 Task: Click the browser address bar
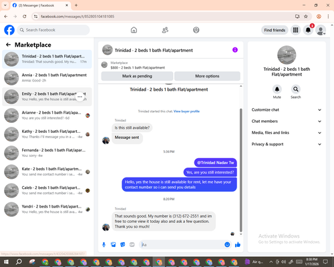[x=165, y=17]
